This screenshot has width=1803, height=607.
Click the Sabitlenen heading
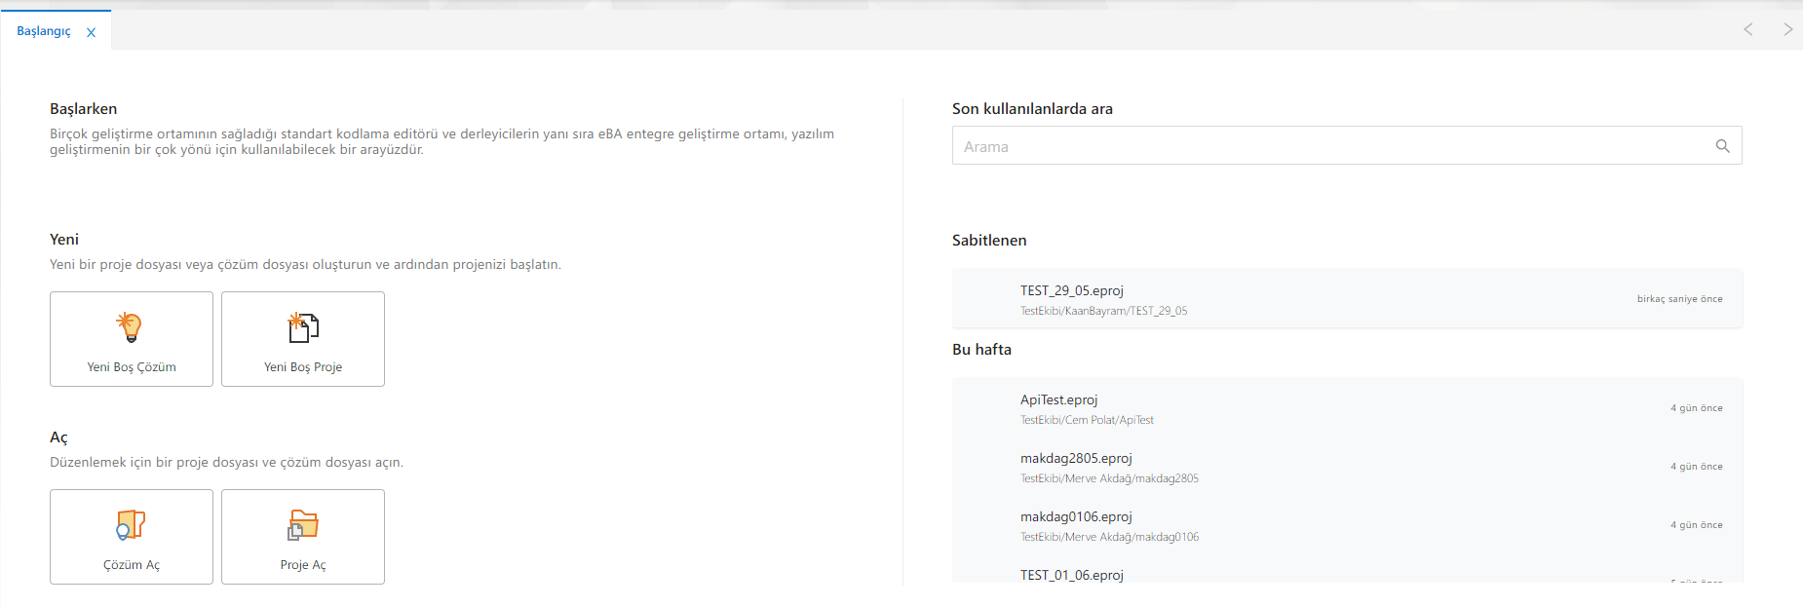click(x=989, y=241)
